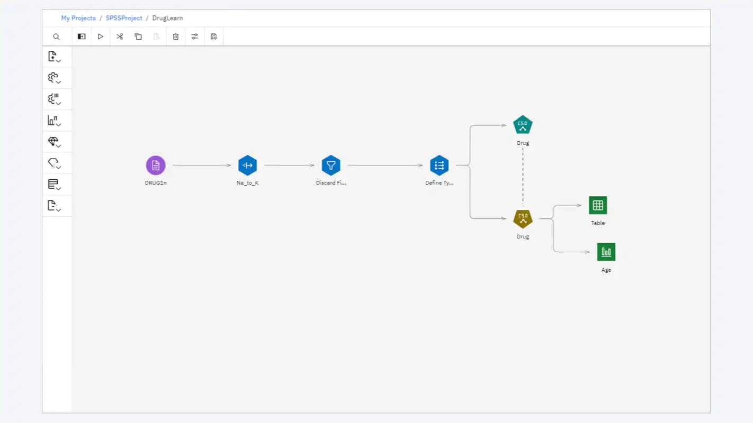
Task: Go back to SPSSProject via breadcrumb
Action: (x=123, y=17)
